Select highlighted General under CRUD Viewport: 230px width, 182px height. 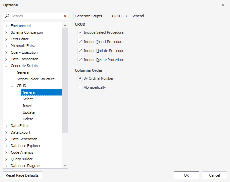pyautogui.click(x=42, y=92)
